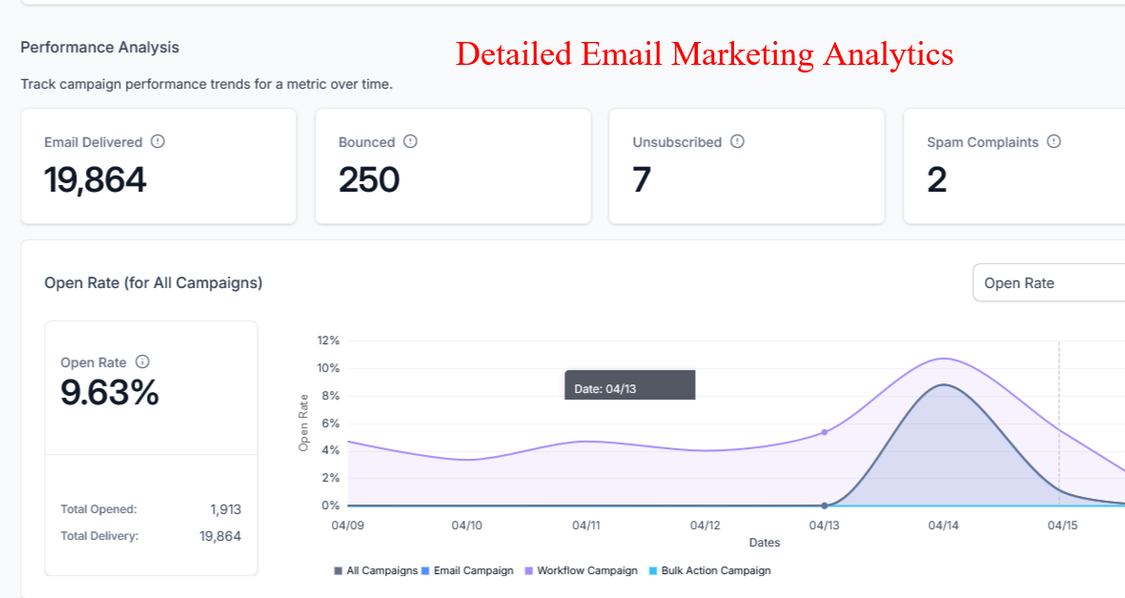Open the Open Rate metric dropdown
The height and width of the screenshot is (598, 1125).
click(x=1049, y=283)
